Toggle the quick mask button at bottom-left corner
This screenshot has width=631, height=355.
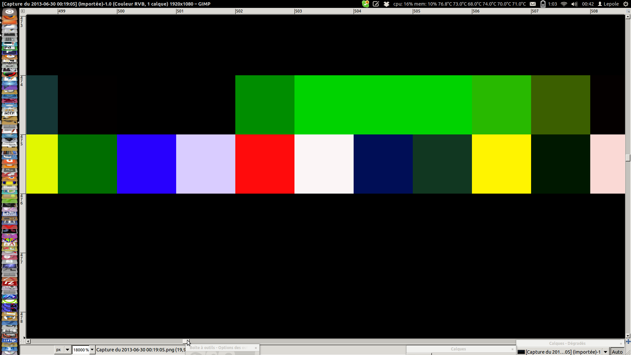(x=22, y=342)
